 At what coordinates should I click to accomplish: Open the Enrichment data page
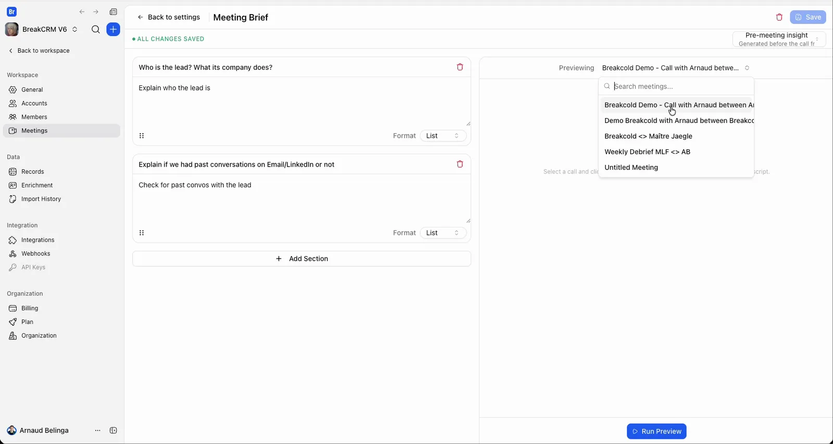(x=61, y=185)
